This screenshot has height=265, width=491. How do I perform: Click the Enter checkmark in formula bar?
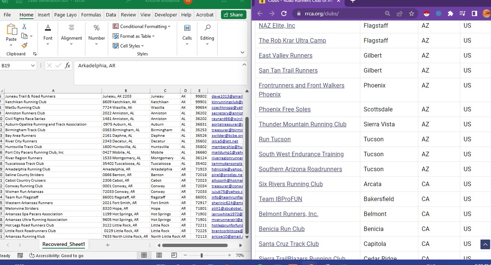[58, 65]
